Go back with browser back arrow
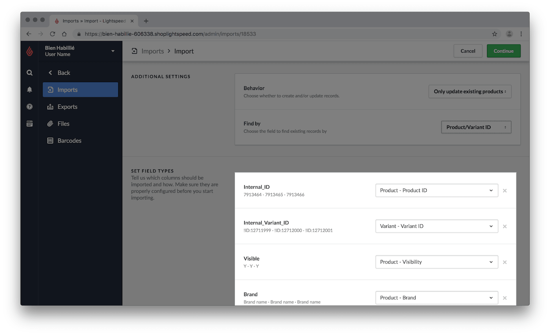550x335 pixels. pos(29,34)
